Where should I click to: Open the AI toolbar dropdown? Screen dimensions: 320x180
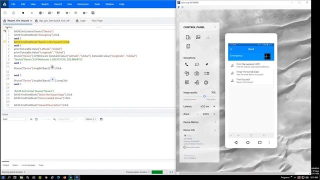click(50, 13)
